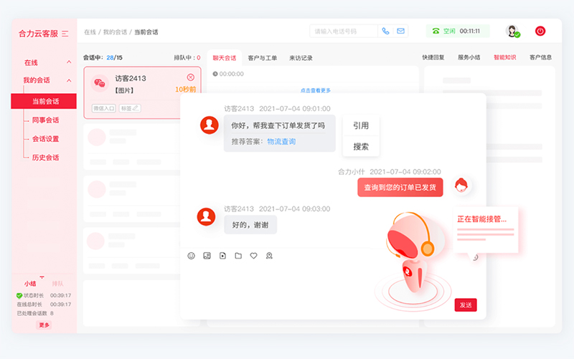
Task: Click the red power logout icon
Action: point(540,31)
